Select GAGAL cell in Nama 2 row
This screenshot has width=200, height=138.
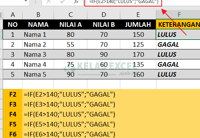tap(178, 44)
